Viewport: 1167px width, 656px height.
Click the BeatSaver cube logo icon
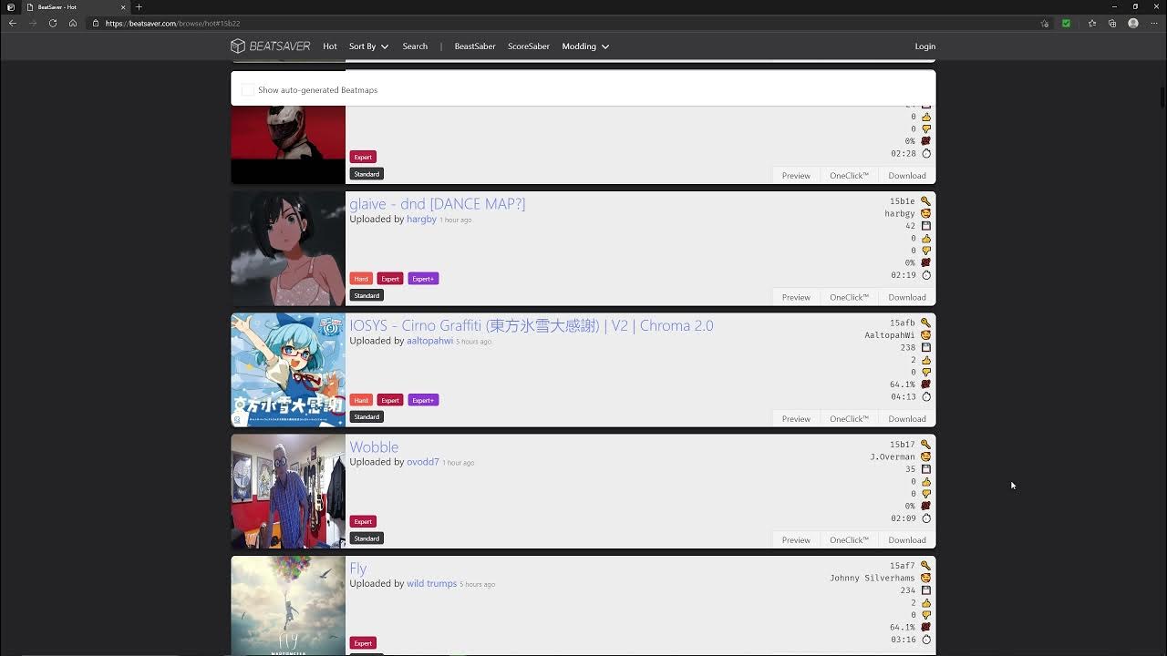[x=238, y=46]
